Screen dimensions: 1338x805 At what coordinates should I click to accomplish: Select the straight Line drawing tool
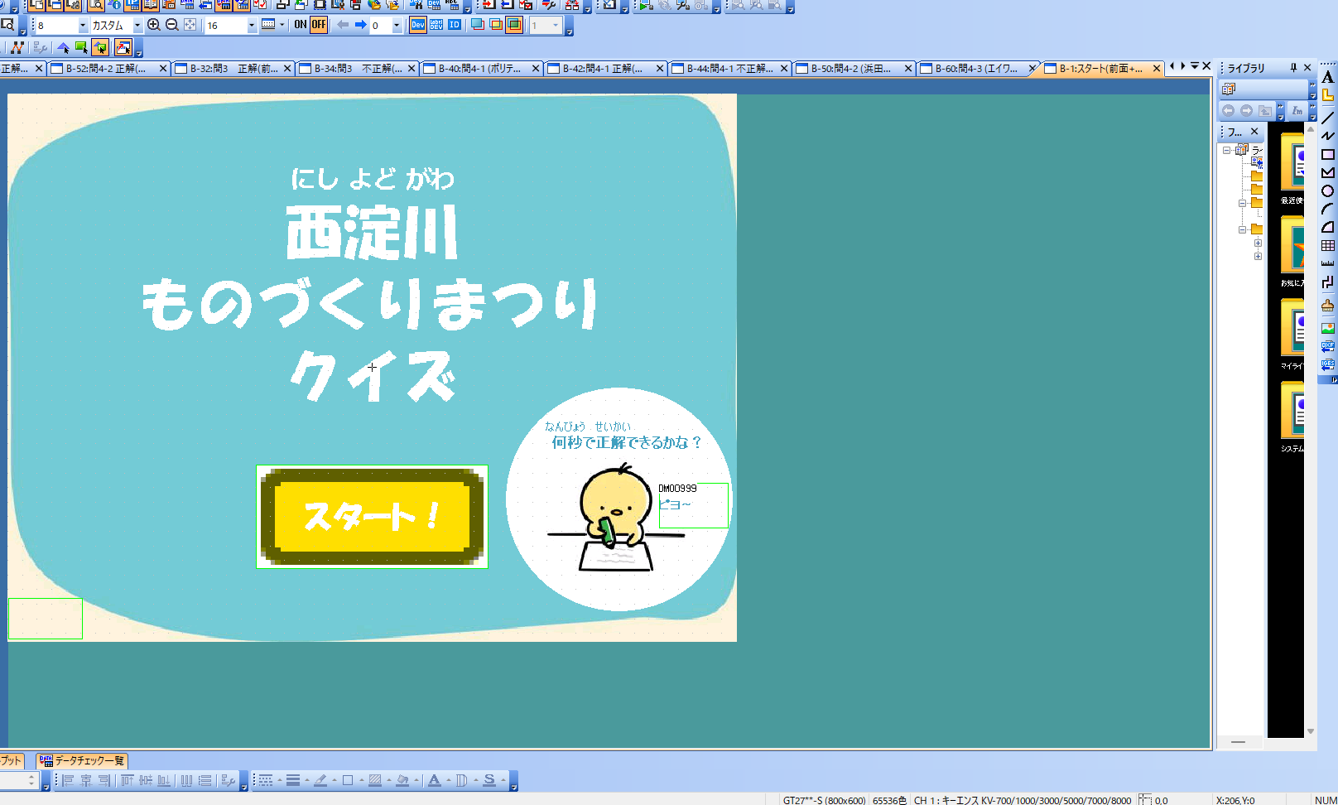[x=1327, y=118]
